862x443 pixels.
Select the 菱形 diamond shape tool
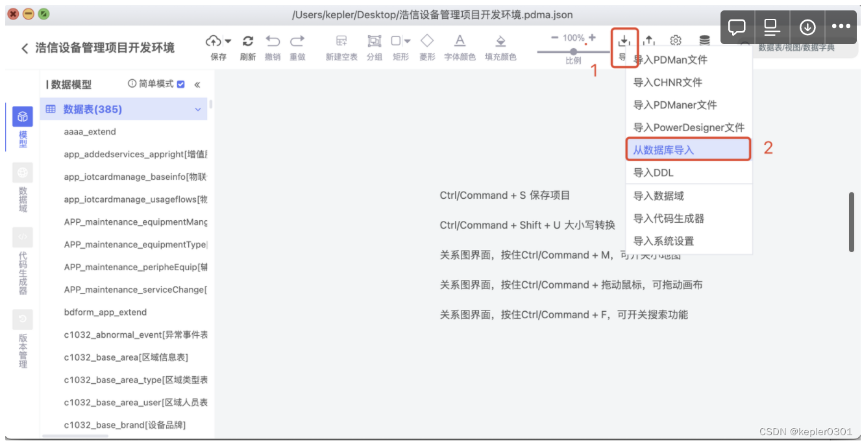pos(428,40)
